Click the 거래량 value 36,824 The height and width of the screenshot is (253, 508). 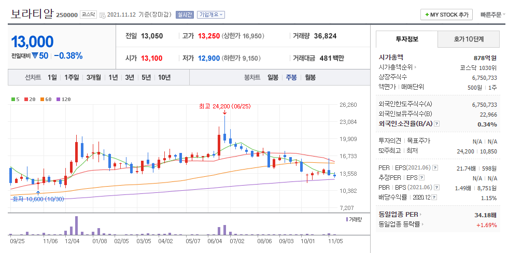point(326,36)
